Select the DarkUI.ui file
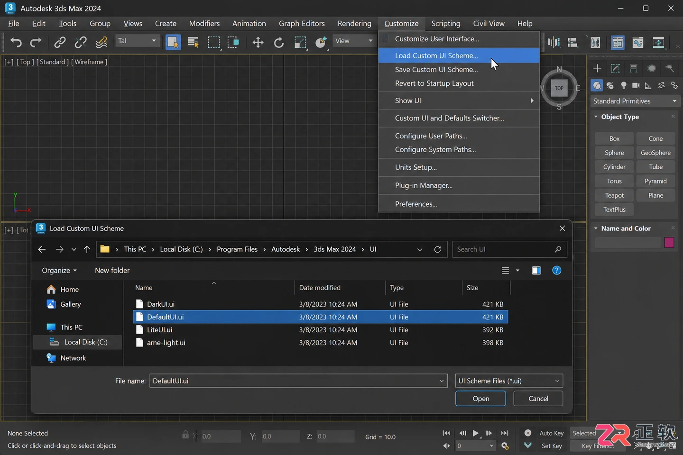This screenshot has height=455, width=683. (x=320, y=304)
